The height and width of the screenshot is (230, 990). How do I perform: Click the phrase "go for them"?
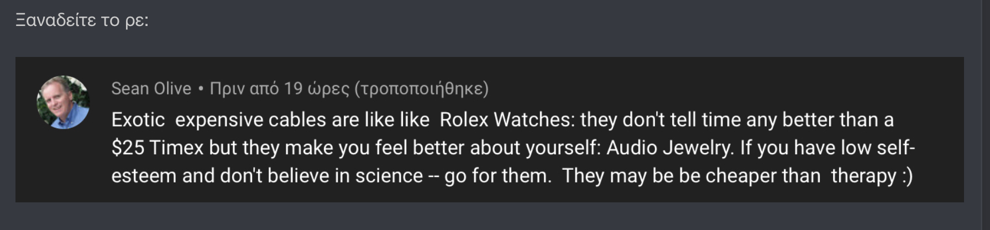coord(497,176)
